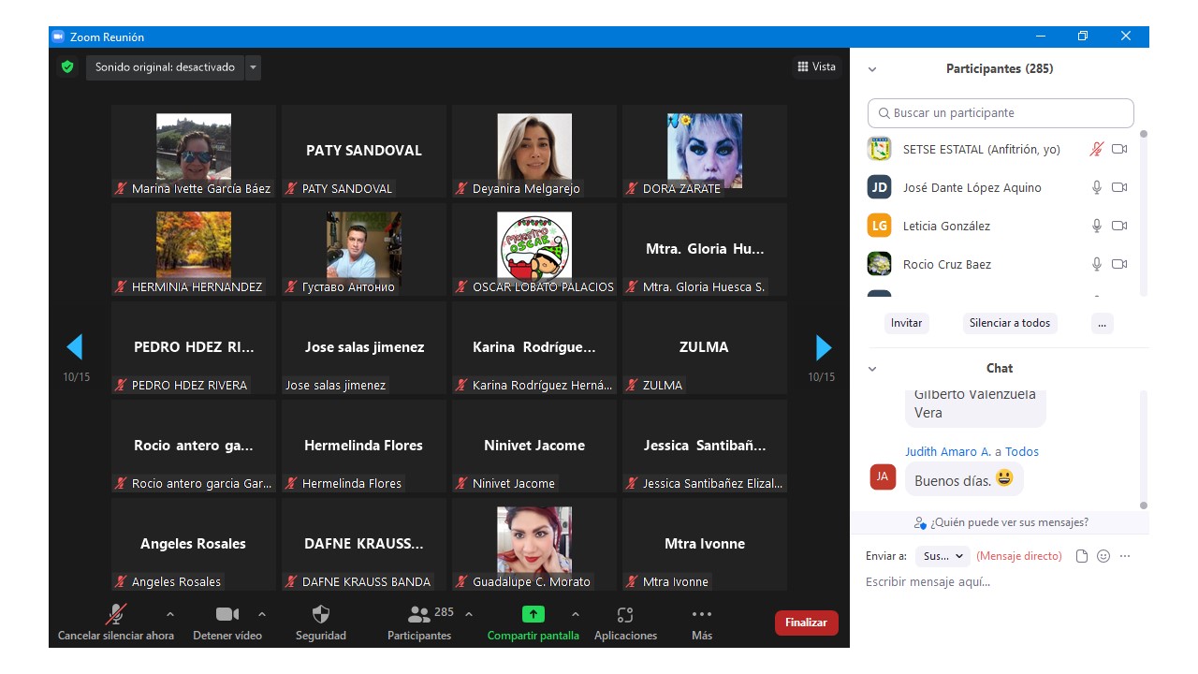Click the green encryption shield icon
The width and height of the screenshot is (1198, 674).
point(67,67)
